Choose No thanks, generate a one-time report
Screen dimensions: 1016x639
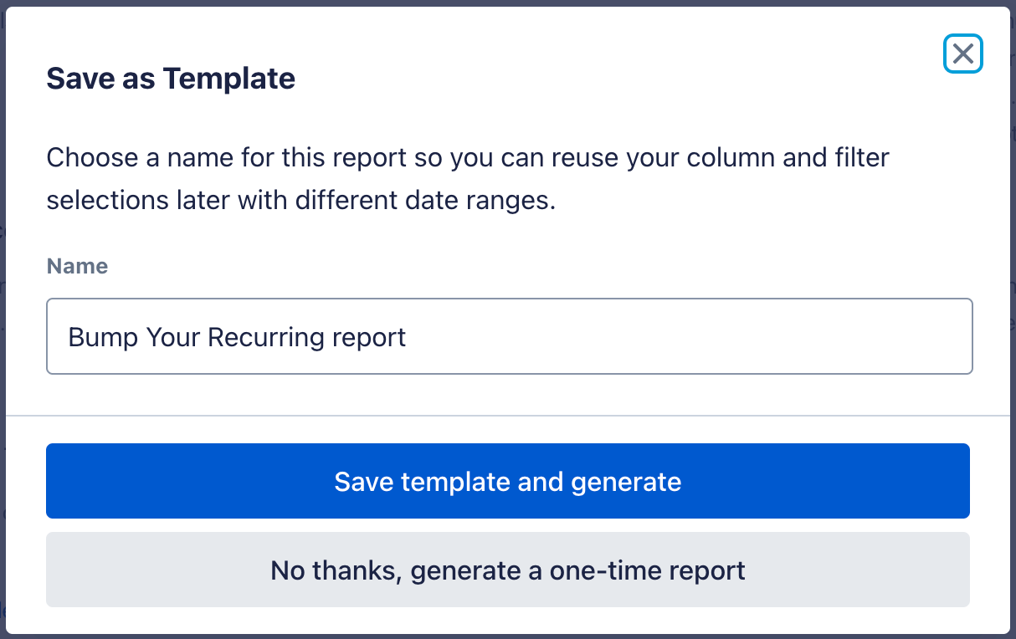pyautogui.click(x=507, y=570)
